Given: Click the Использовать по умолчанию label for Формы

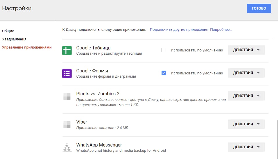Looking at the screenshot, I should (x=197, y=73).
